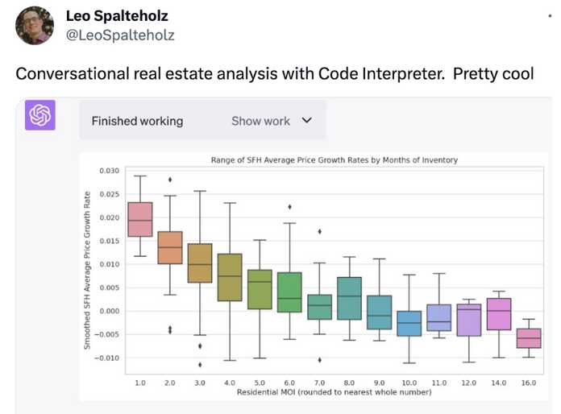
Task: Click the @LeoSpalteholz handle
Action: click(120, 35)
